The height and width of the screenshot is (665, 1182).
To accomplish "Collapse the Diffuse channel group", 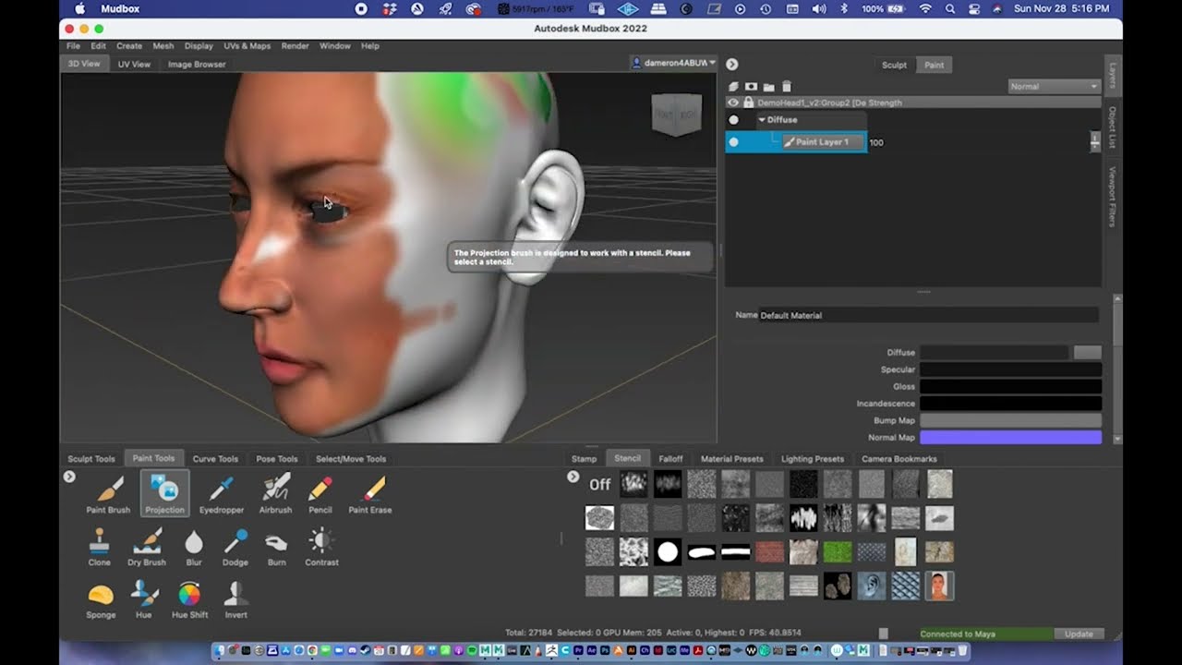I will click(763, 120).
